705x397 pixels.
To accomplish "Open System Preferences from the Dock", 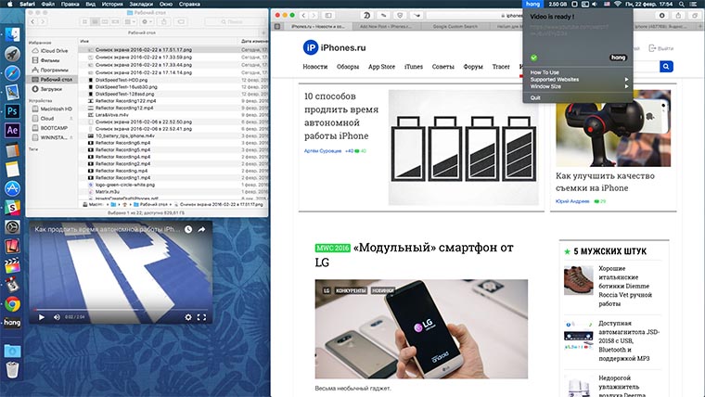I will pos(12,227).
